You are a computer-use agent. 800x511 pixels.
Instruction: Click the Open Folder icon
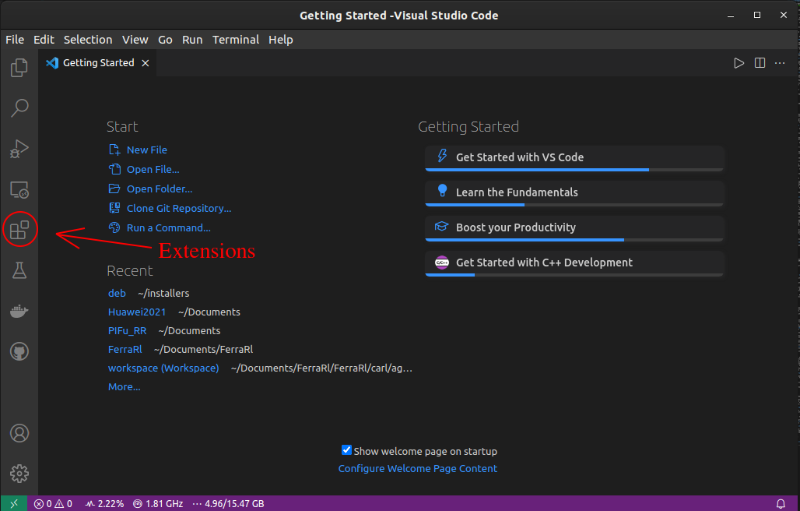114,189
